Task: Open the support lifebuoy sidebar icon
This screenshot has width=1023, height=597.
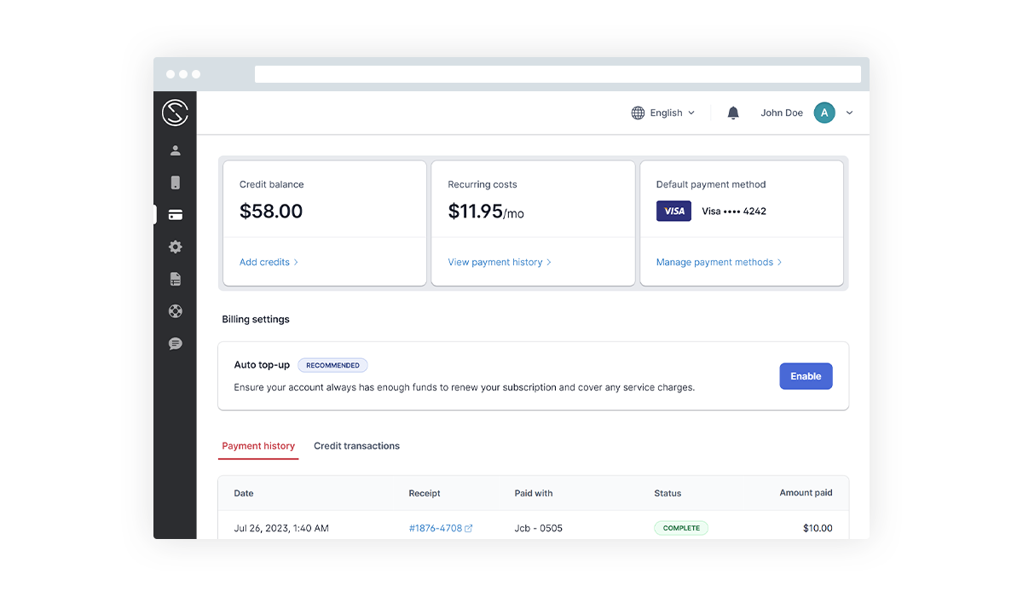Action: point(175,311)
